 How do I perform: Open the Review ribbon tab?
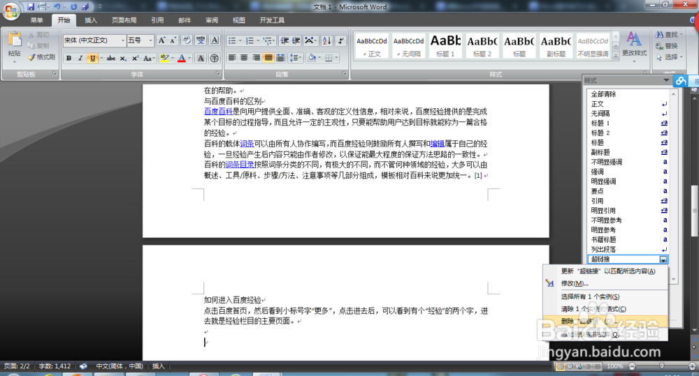click(x=212, y=20)
